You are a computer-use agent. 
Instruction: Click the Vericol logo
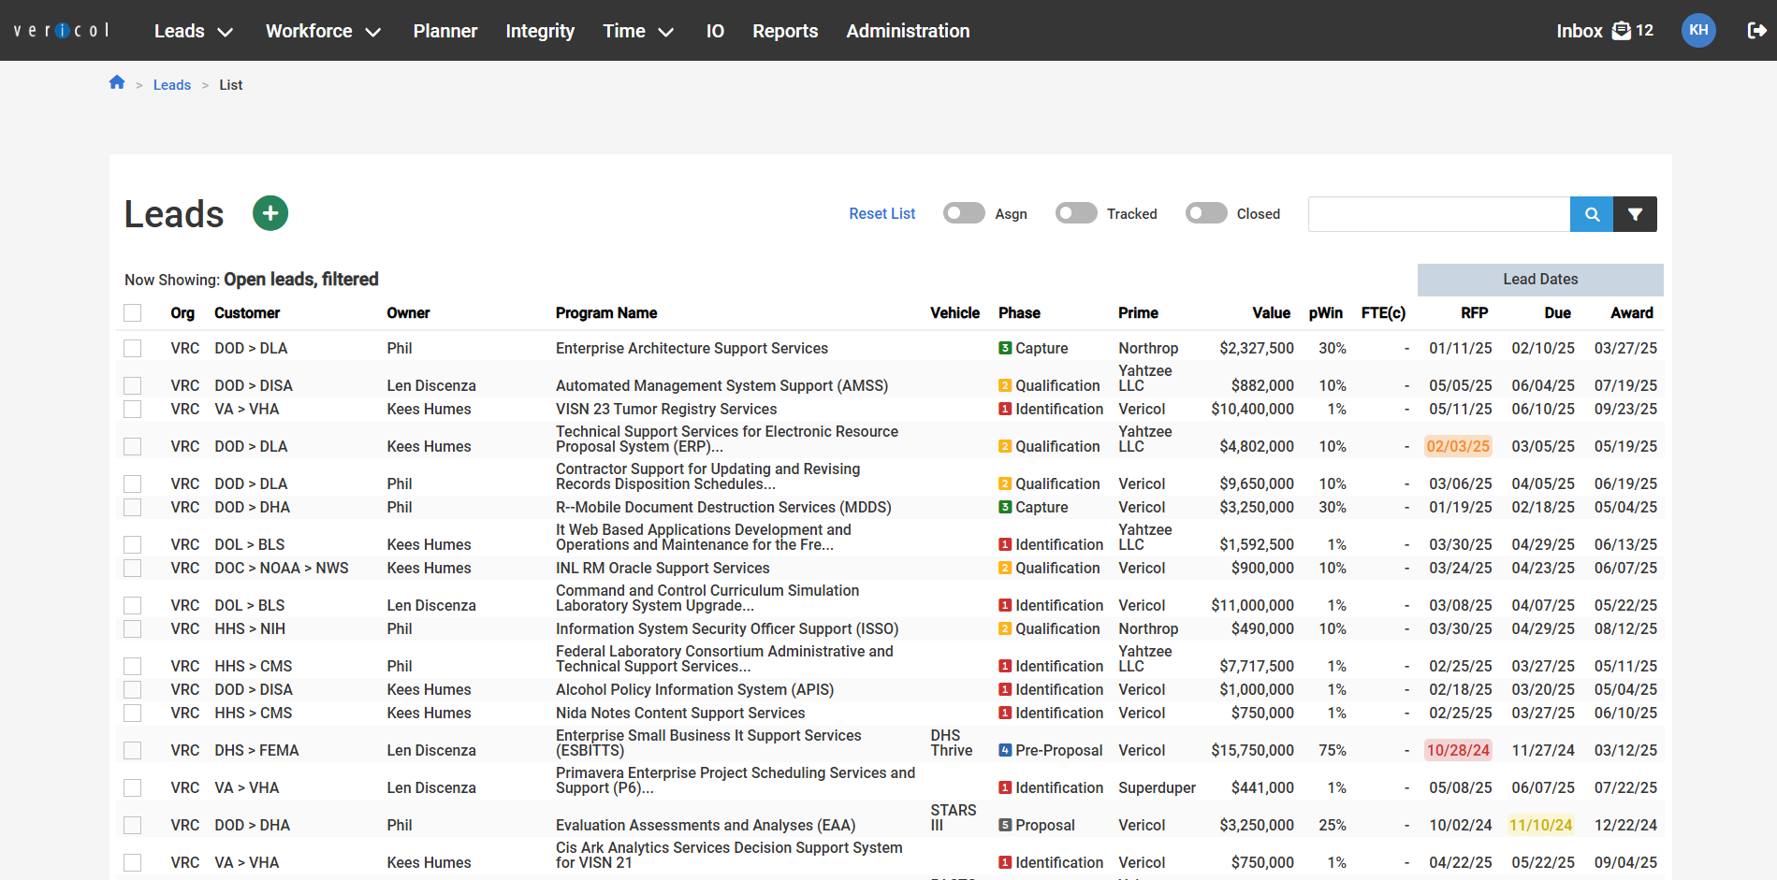[x=62, y=31]
